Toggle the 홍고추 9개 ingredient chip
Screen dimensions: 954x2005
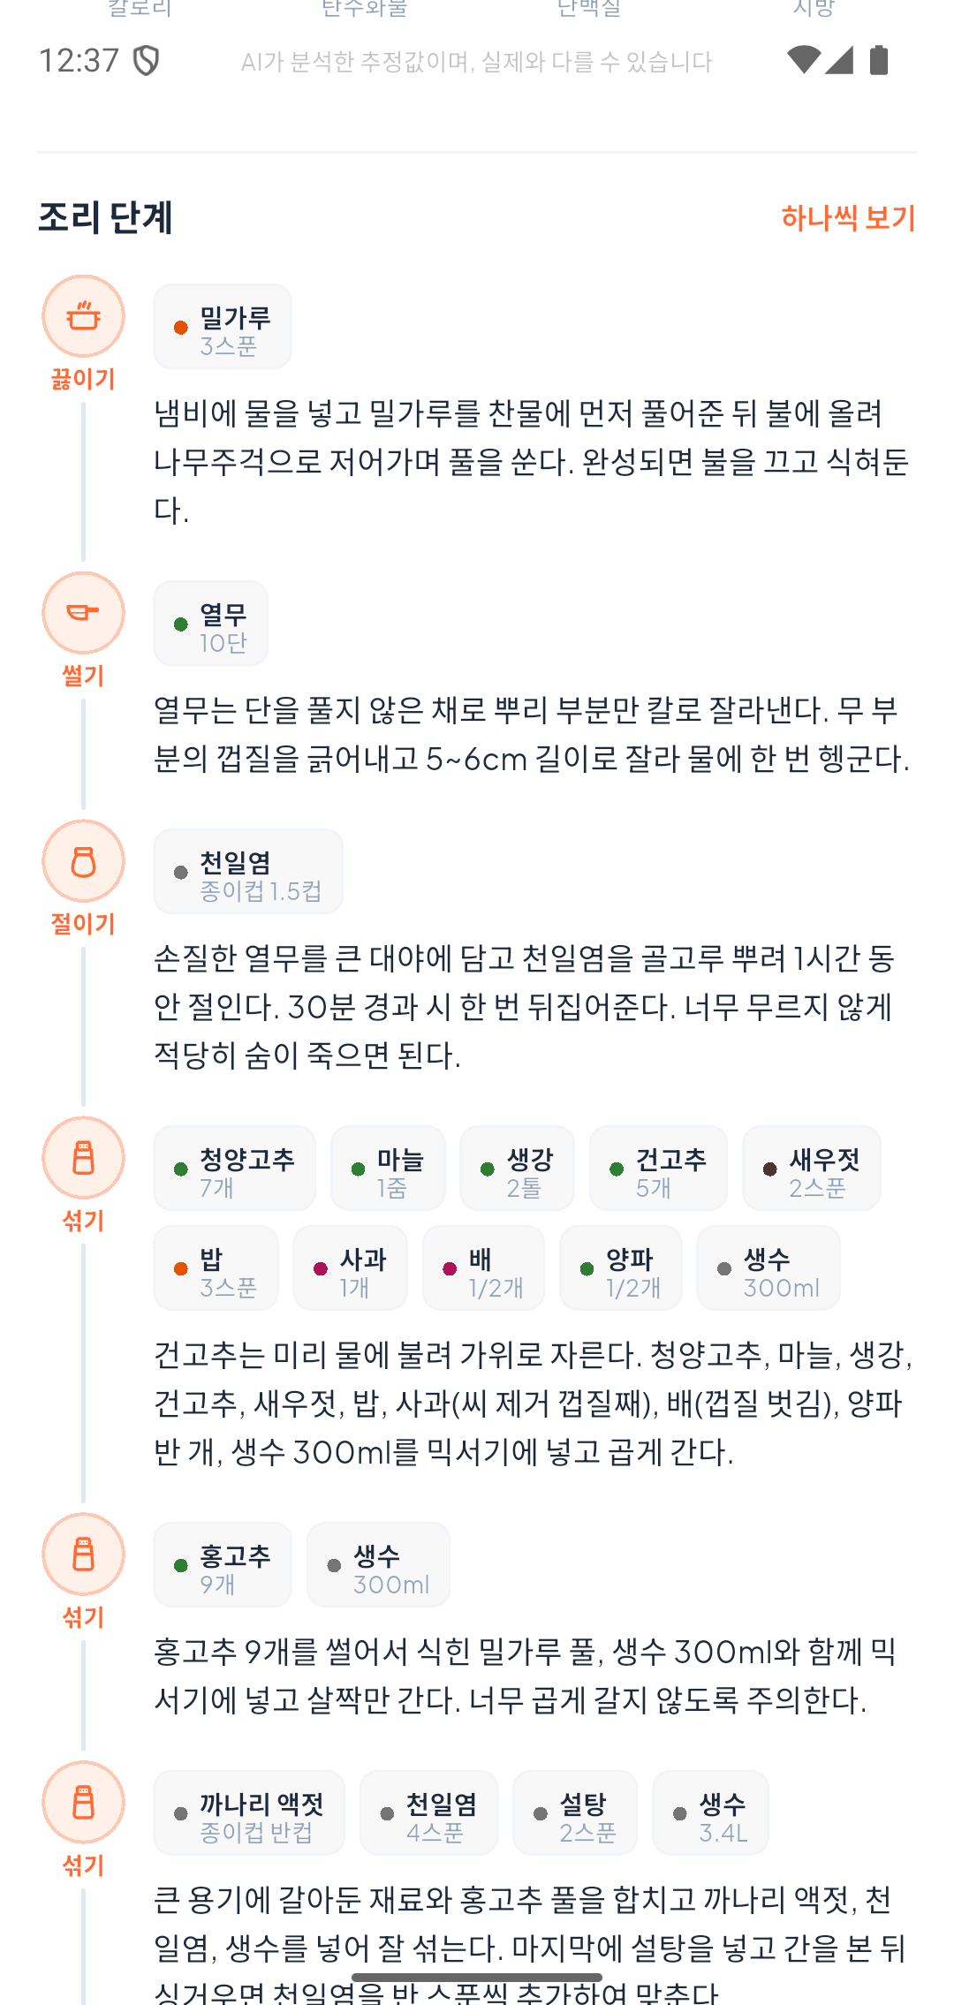(222, 1564)
